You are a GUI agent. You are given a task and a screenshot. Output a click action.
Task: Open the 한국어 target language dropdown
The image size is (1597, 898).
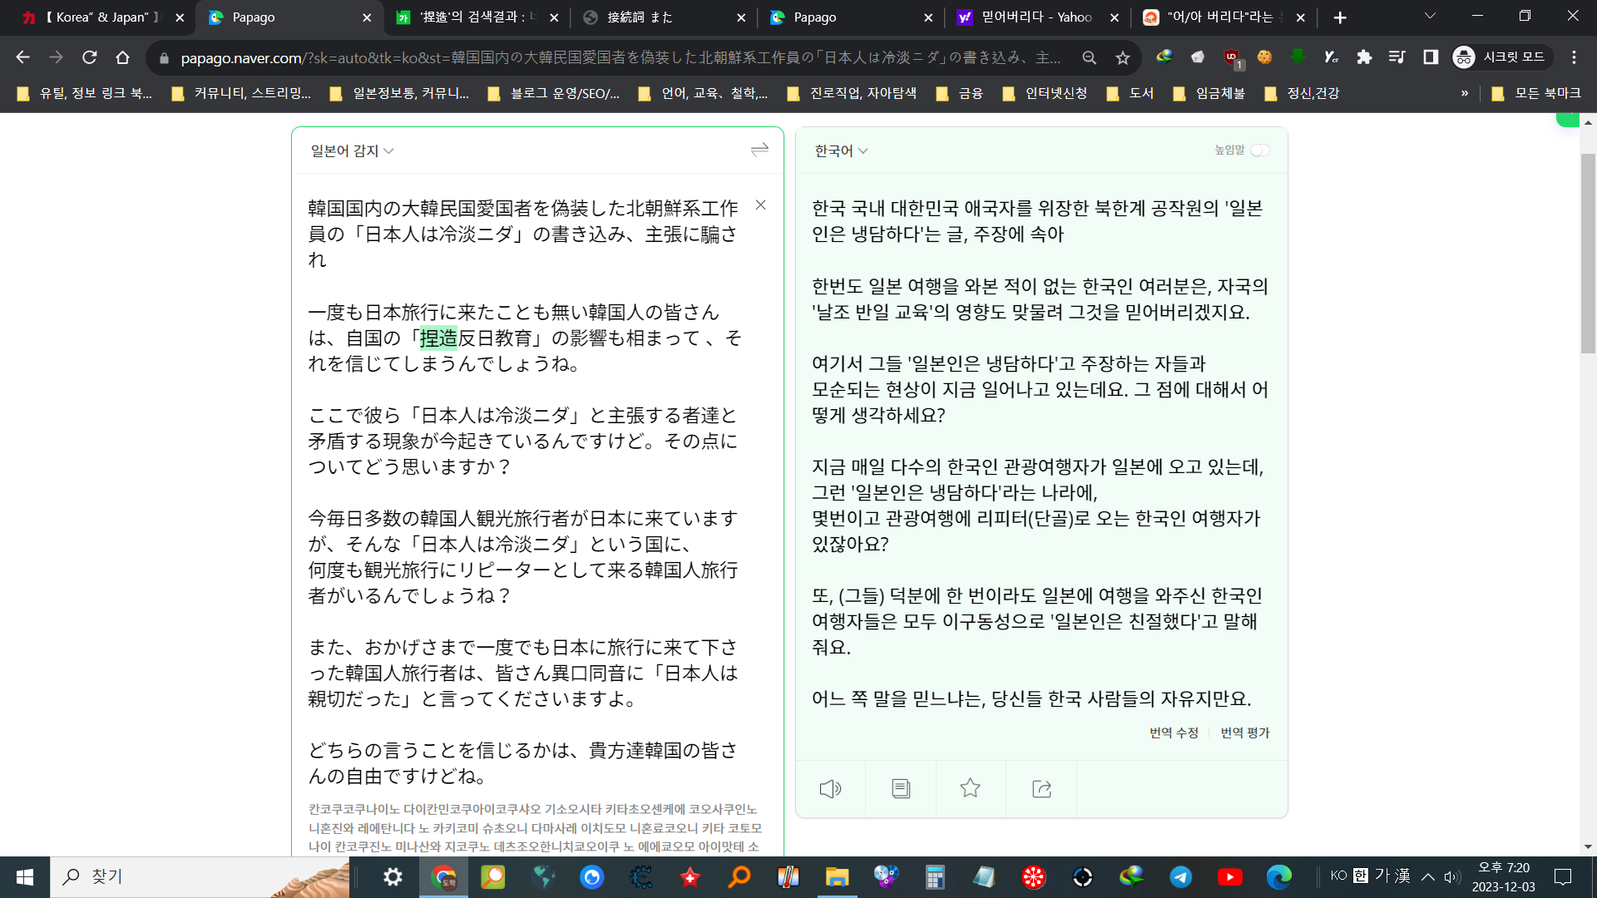[x=841, y=150]
